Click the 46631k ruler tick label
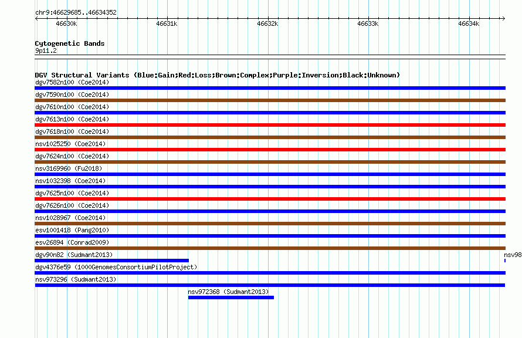 pos(167,23)
